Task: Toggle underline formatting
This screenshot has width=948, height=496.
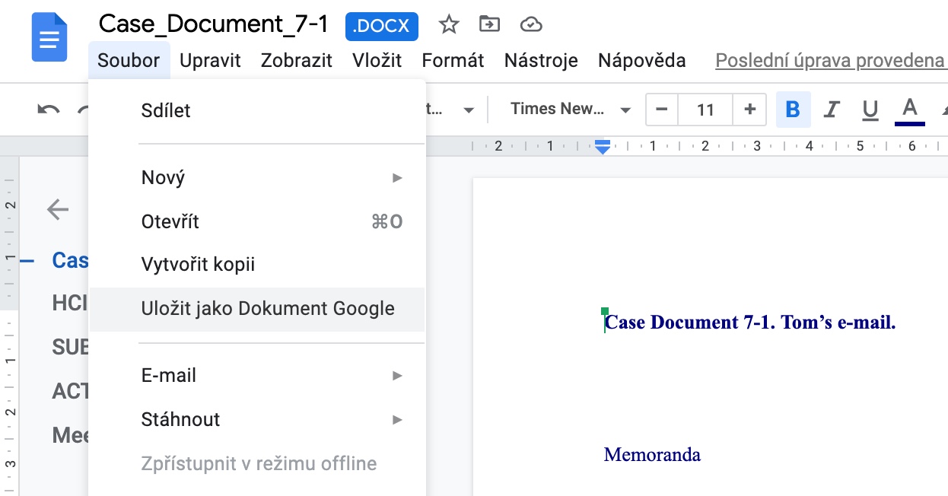Action: click(870, 110)
